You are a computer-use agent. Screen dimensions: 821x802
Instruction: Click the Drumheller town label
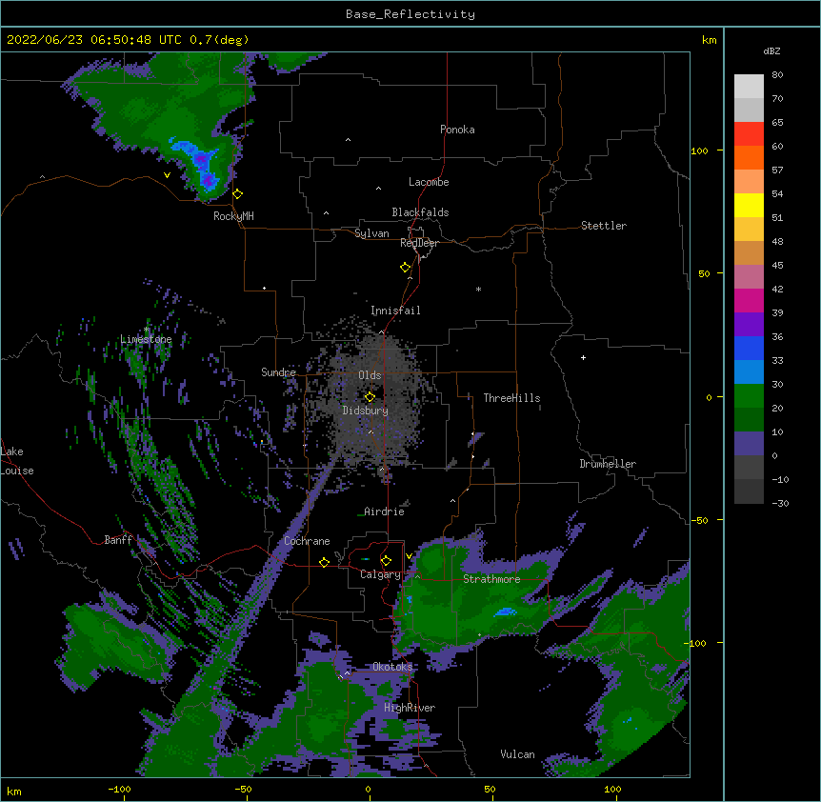point(608,464)
